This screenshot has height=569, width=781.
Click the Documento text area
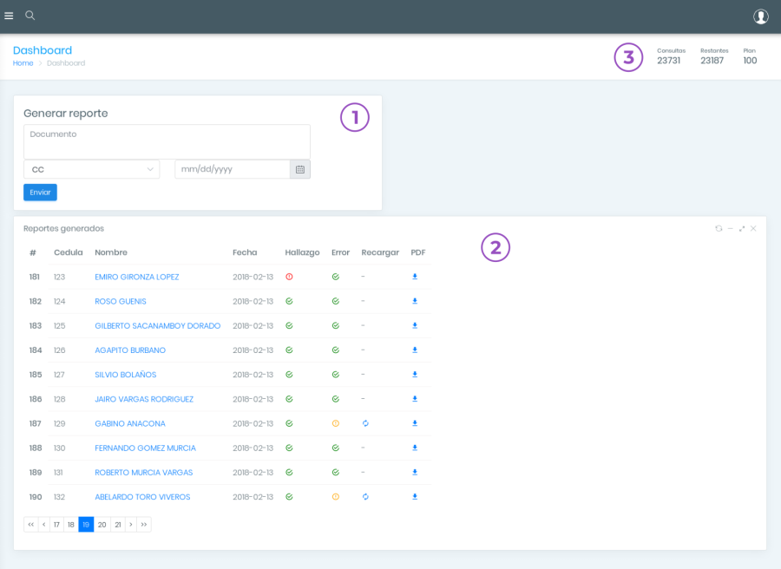pos(167,142)
